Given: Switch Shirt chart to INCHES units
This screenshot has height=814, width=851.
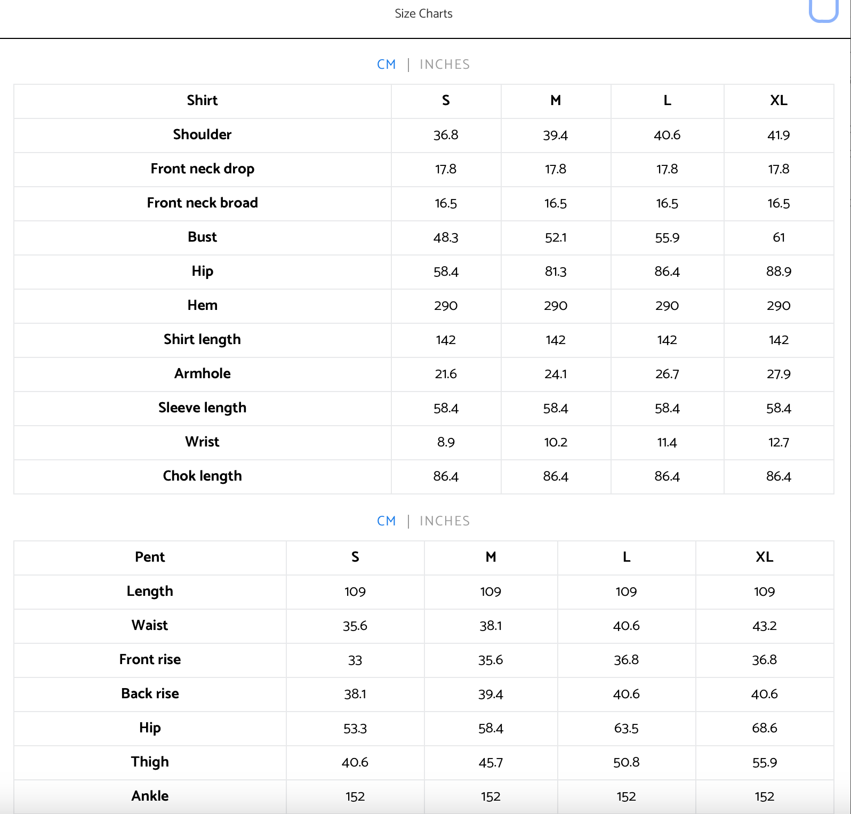Looking at the screenshot, I should point(445,65).
